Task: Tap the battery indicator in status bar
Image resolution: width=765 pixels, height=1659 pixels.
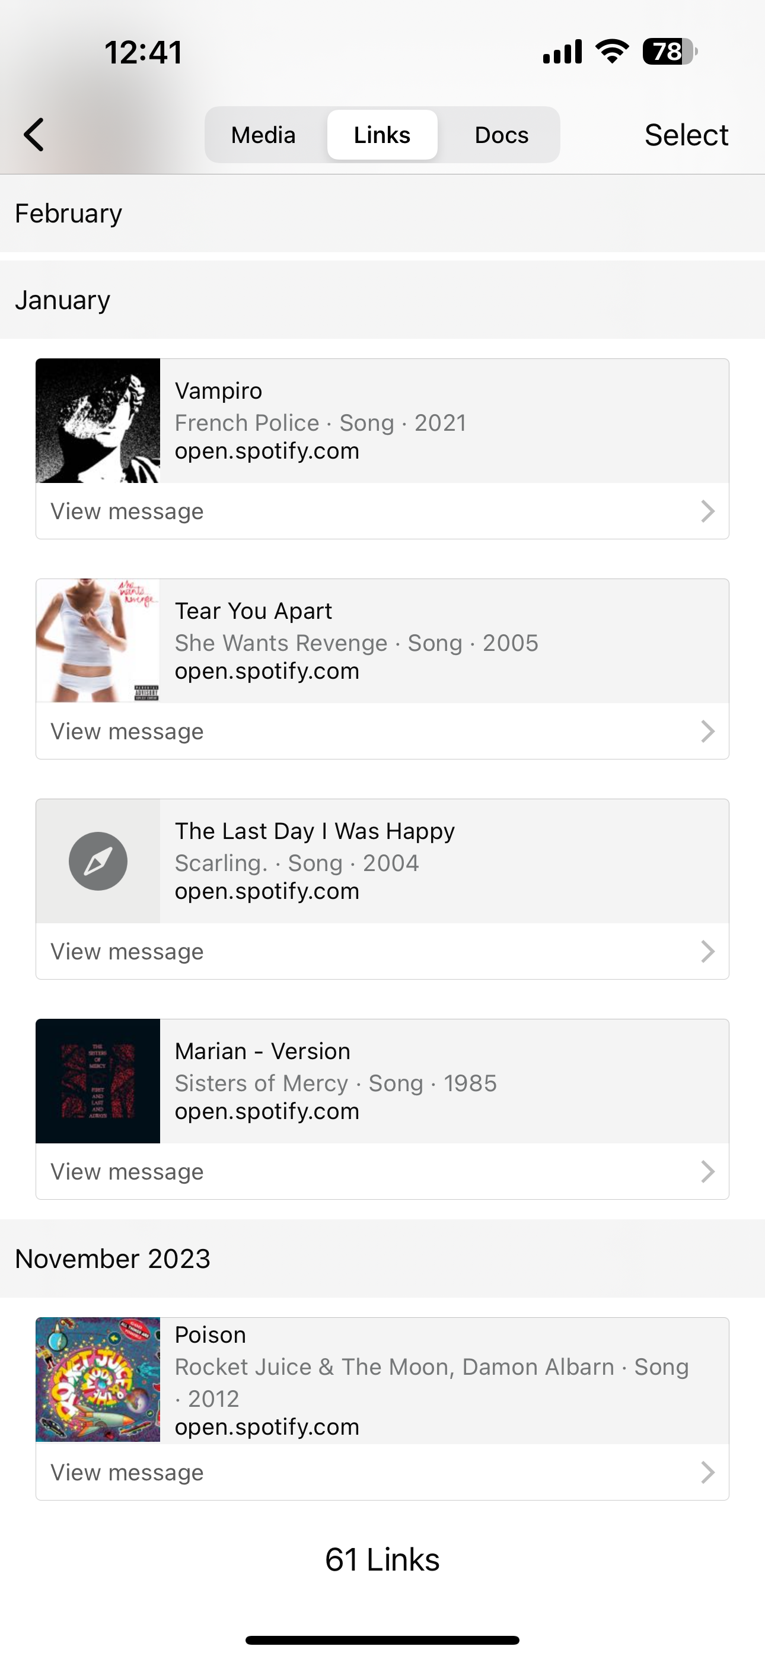Action: tap(670, 52)
